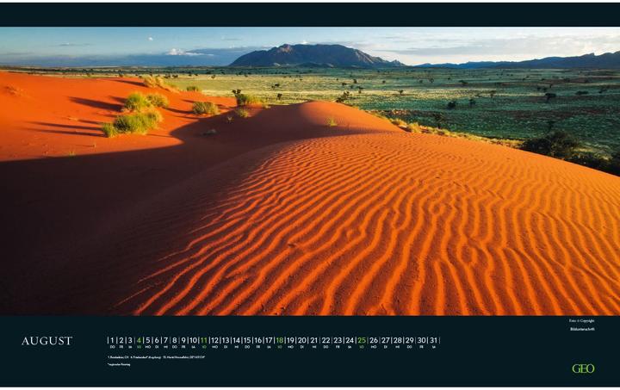Click the AUGUST month heading
Viewport: 620px width, 390px height.
click(47, 341)
